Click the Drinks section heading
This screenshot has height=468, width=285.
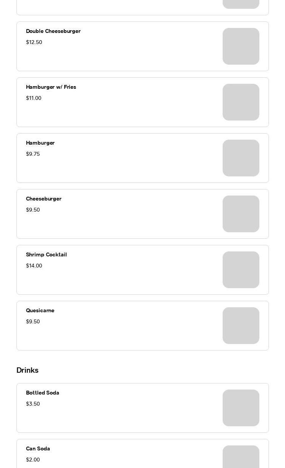point(28,370)
